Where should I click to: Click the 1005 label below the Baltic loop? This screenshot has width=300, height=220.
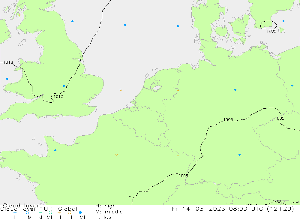[x=271, y=31]
